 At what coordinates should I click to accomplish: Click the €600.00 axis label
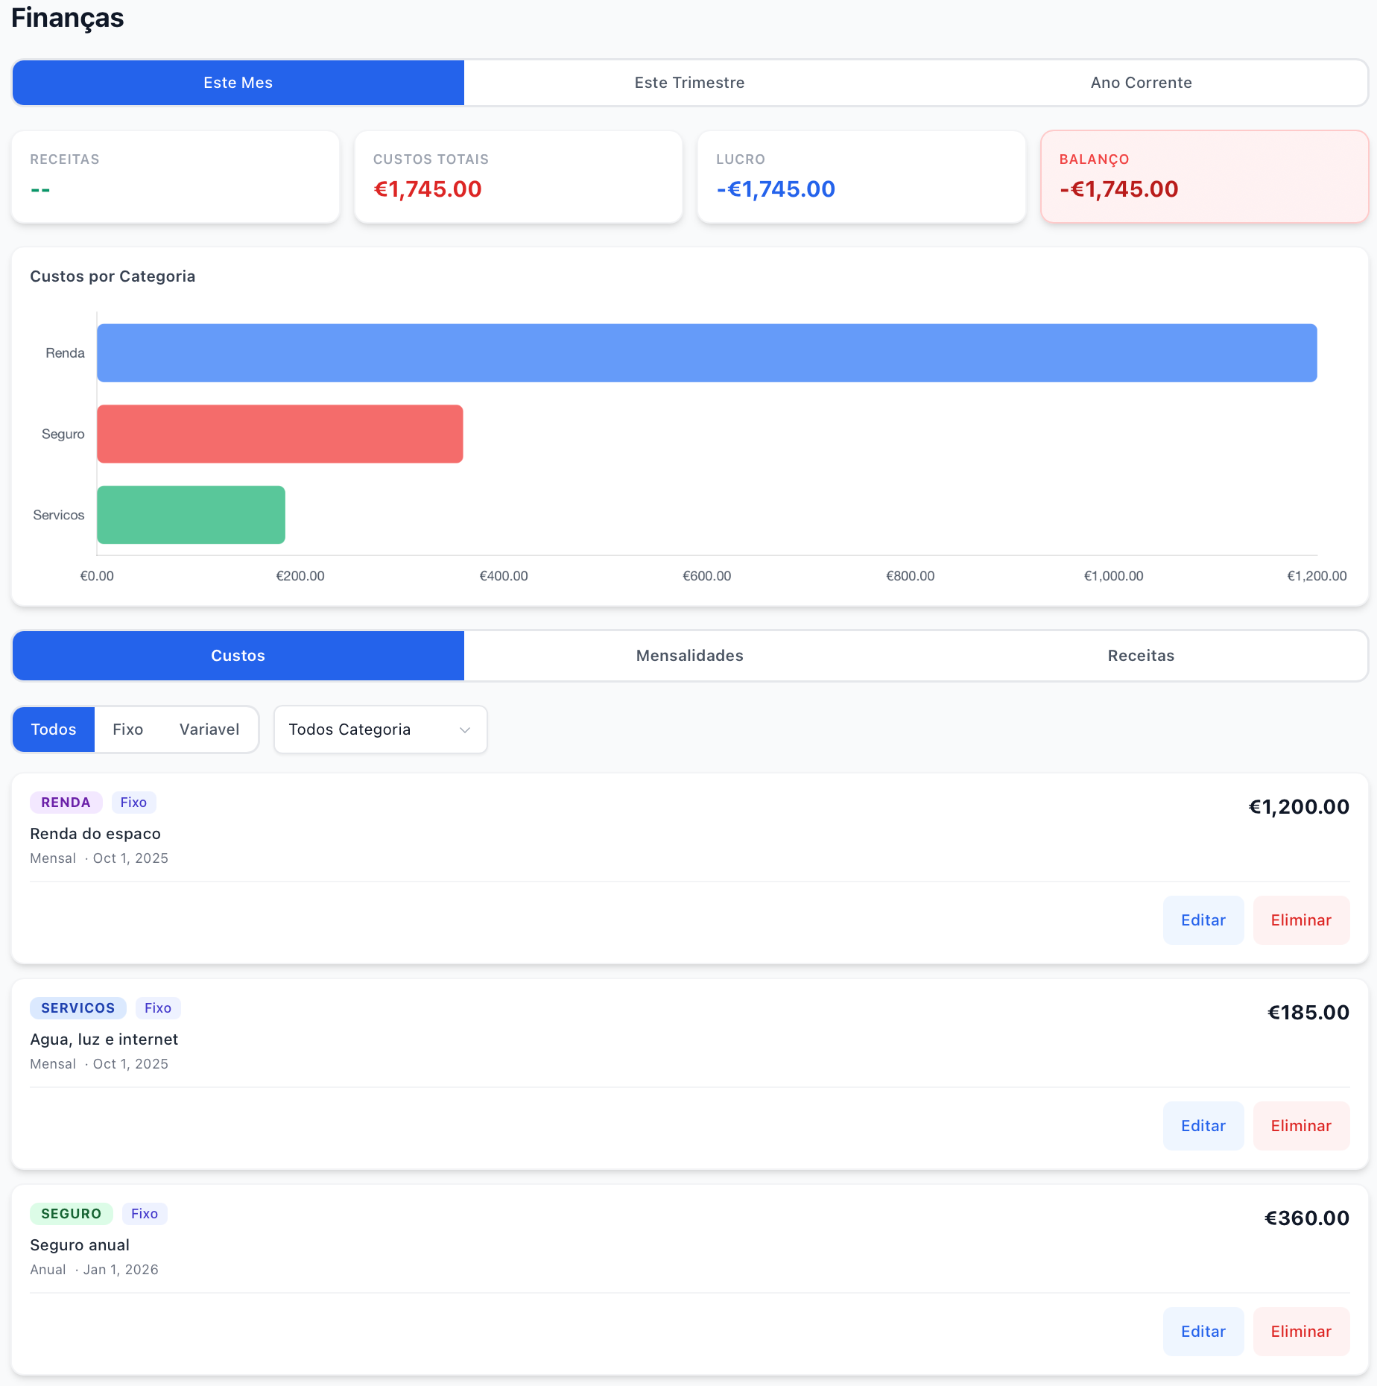[707, 576]
